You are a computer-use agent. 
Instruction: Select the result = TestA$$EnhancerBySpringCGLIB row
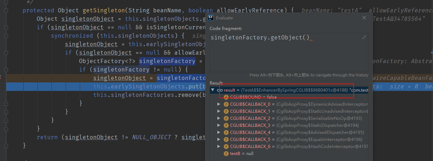[x=289, y=90]
